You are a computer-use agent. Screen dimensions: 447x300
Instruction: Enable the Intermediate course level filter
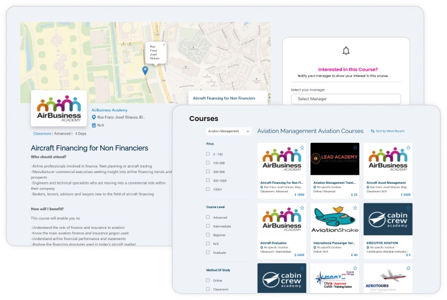coord(208,226)
